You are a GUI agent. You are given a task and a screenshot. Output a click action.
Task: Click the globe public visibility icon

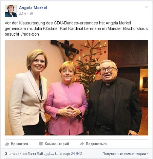(31, 14)
